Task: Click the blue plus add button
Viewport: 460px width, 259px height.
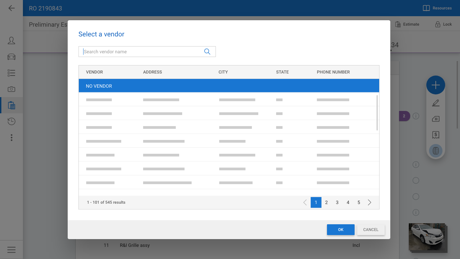Action: tap(435, 85)
